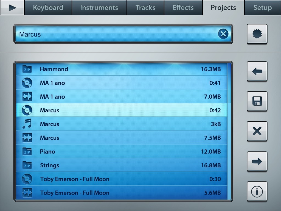Select the Hammond file name

tap(54, 69)
